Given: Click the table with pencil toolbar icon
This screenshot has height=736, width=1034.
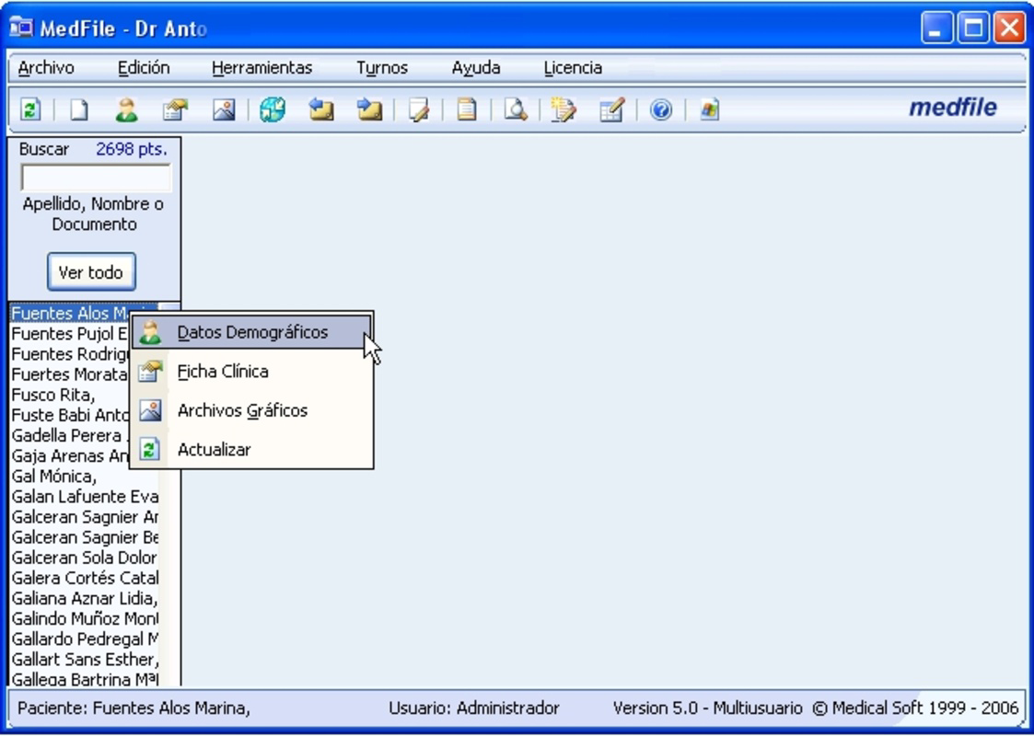Looking at the screenshot, I should pos(612,109).
